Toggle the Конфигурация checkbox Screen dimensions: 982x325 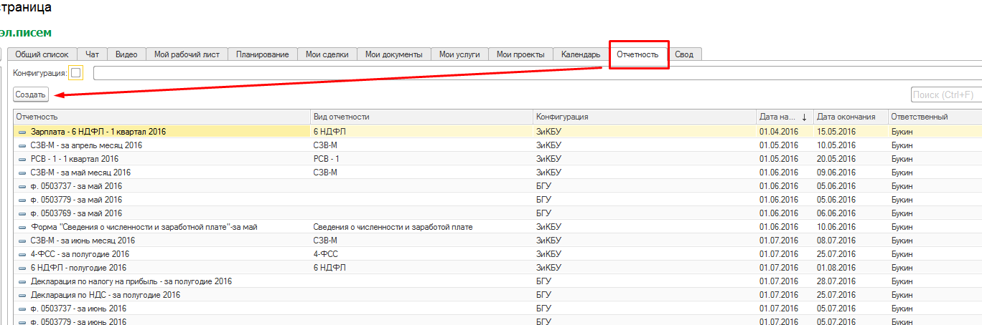click(76, 73)
